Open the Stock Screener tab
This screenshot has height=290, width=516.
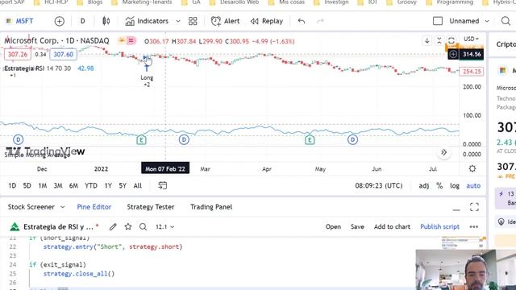click(x=31, y=207)
